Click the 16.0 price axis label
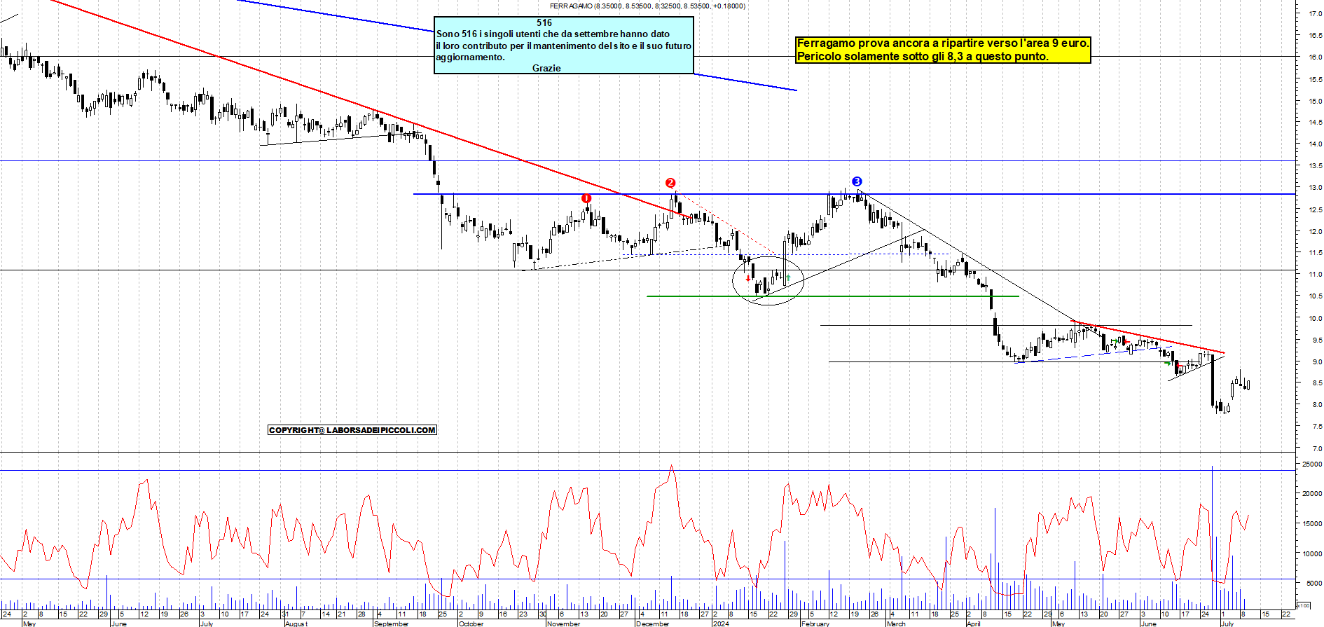This screenshot has width=1324, height=627. pos(1315,57)
